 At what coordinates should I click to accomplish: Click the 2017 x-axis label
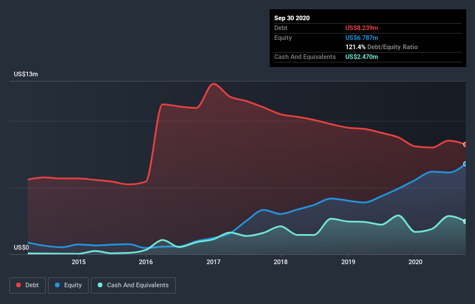(213, 262)
